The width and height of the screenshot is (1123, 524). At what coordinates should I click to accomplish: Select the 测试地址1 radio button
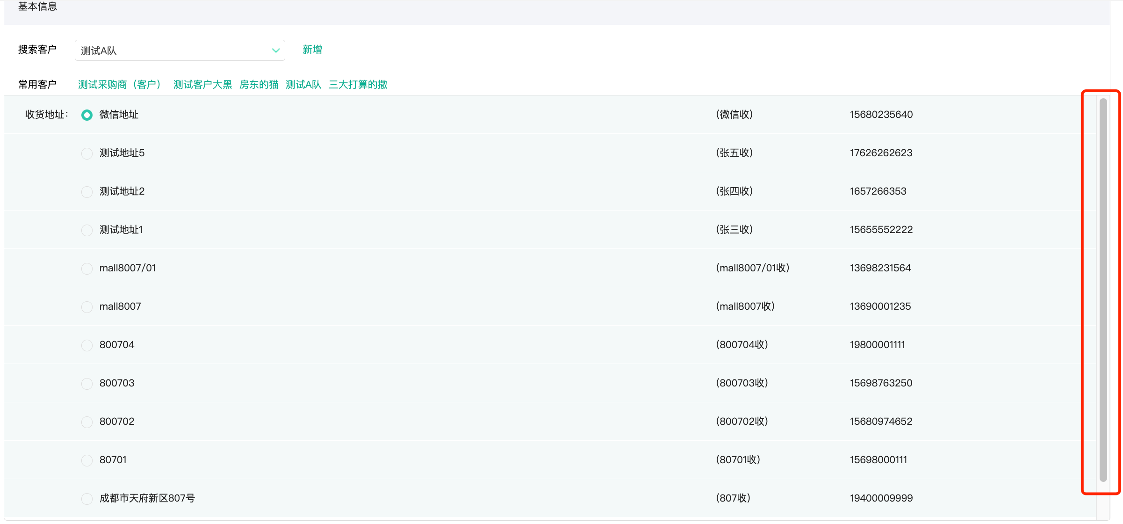87,230
